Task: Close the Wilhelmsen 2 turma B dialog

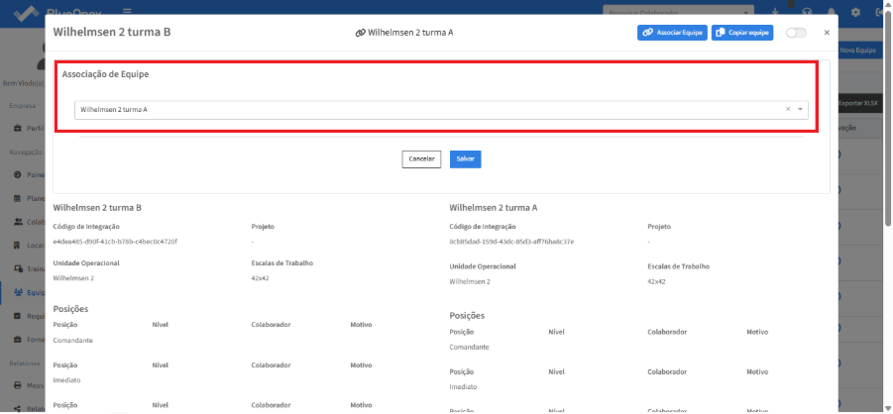Action: [827, 33]
